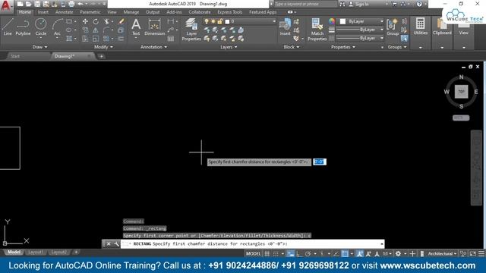Expand the Layers panel
This screenshot has height=273, width=486.
tap(229, 47)
